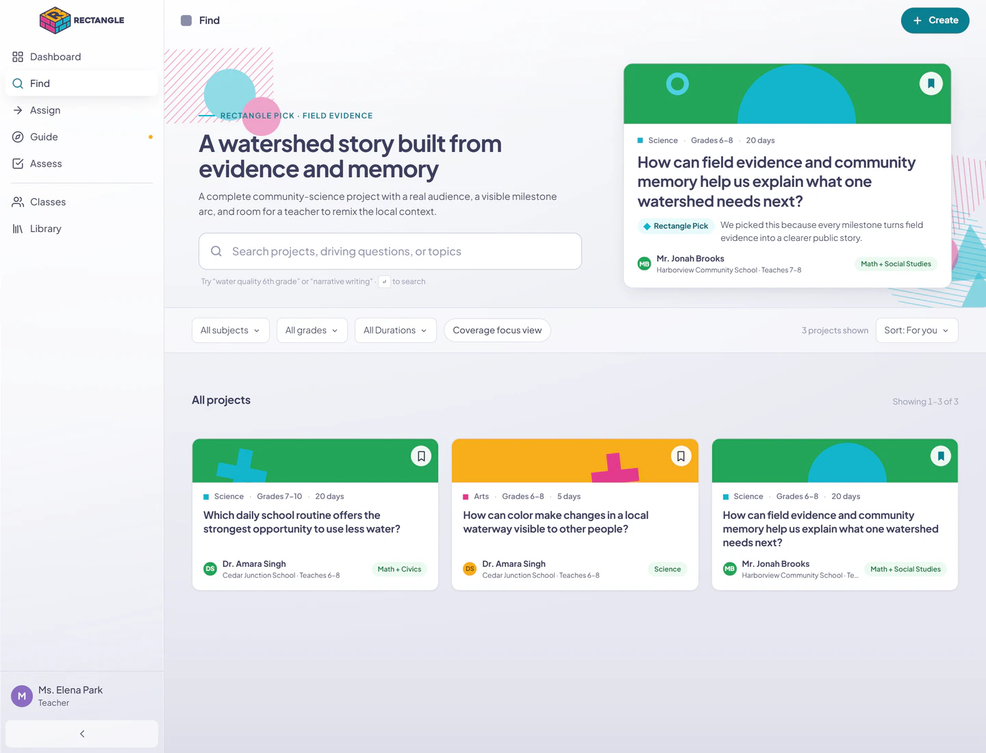Open the All Durations dropdown

tap(396, 330)
